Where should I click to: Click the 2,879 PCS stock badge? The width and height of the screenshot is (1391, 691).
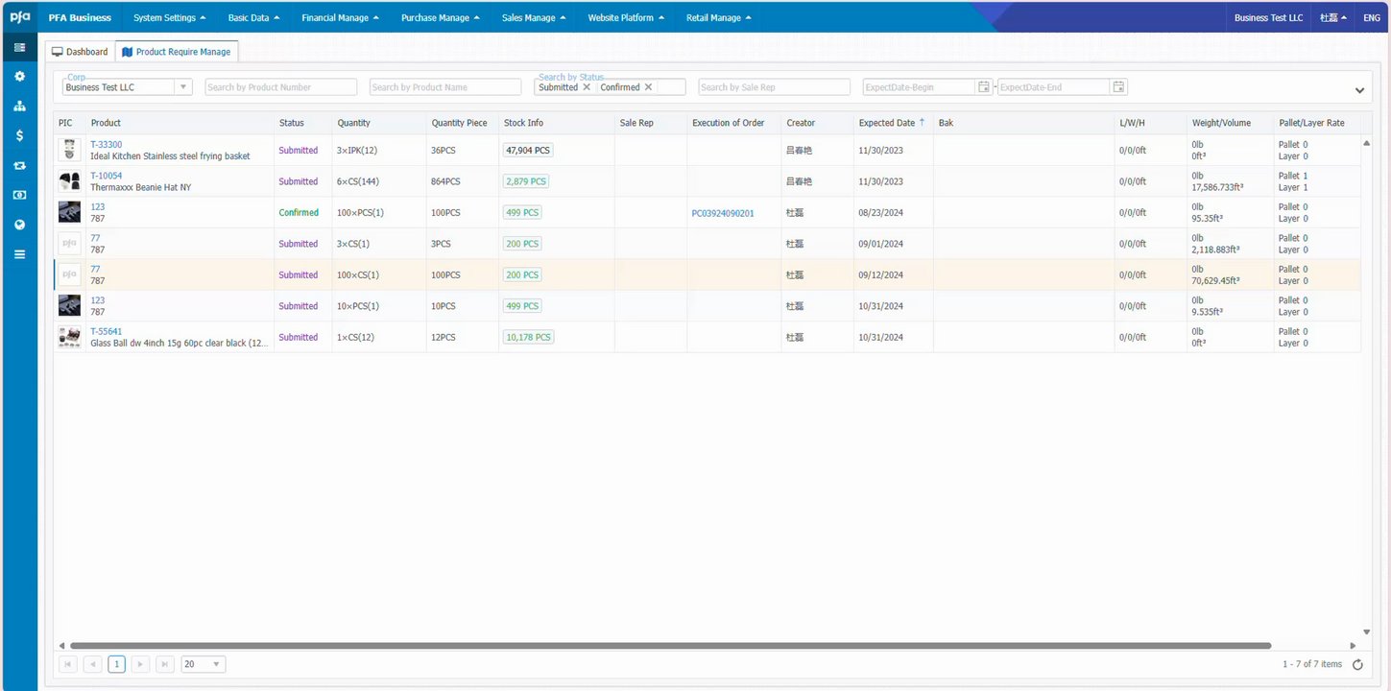[x=526, y=181]
